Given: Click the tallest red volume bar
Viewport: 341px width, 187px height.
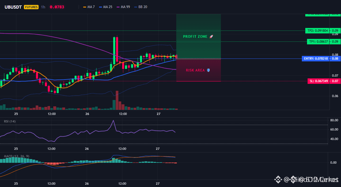Looking at the screenshot, I should tap(117, 100).
